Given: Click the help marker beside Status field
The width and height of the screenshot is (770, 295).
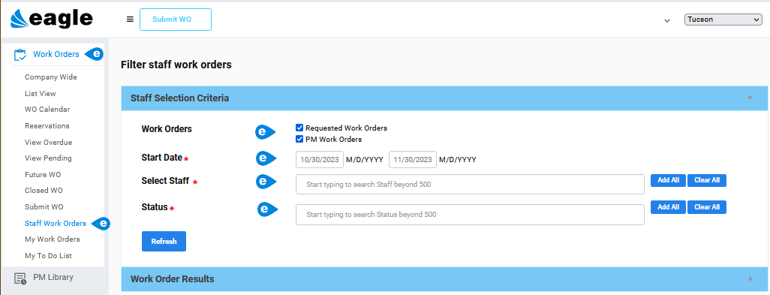Looking at the screenshot, I should click(x=268, y=209).
